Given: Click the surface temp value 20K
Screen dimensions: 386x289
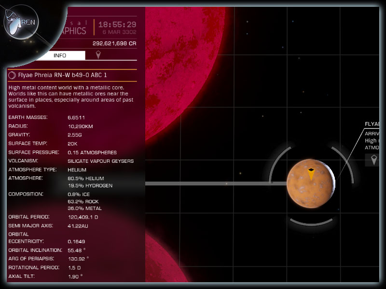Looking at the screenshot, I should (73, 144).
